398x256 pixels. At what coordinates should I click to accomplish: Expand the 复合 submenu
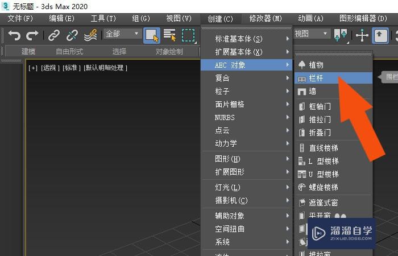(x=246, y=78)
